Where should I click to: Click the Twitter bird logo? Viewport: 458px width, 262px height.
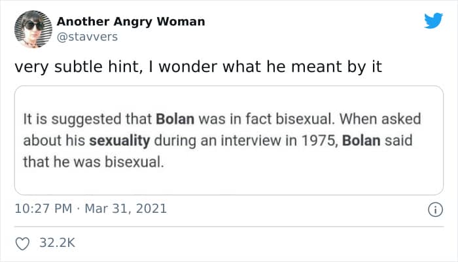[433, 21]
